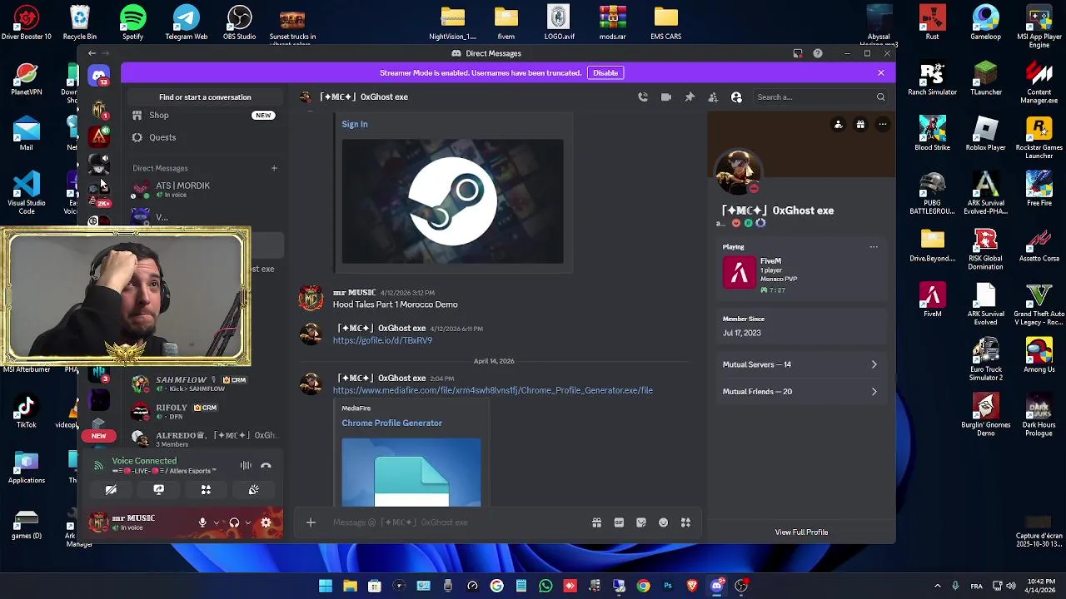Open File Explorer from taskbar
1066x599 pixels.
click(x=350, y=586)
